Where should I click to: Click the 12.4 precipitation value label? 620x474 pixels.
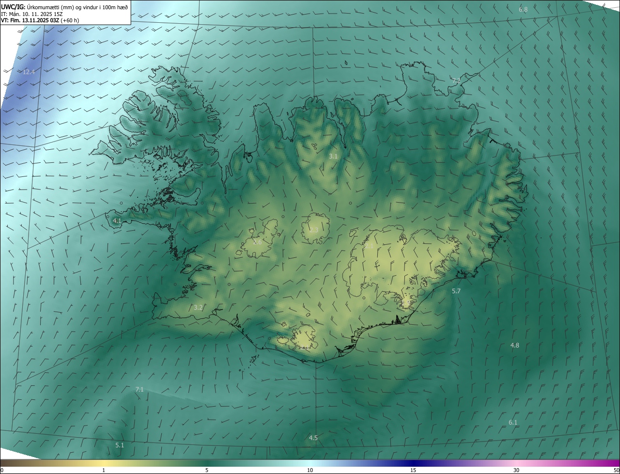(29, 72)
